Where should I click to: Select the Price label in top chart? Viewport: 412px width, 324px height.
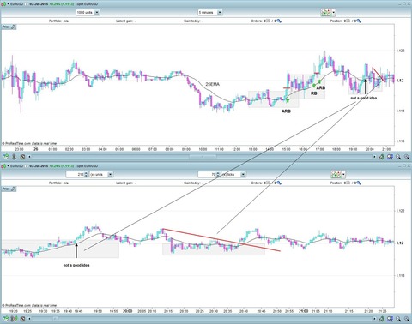[6, 27]
